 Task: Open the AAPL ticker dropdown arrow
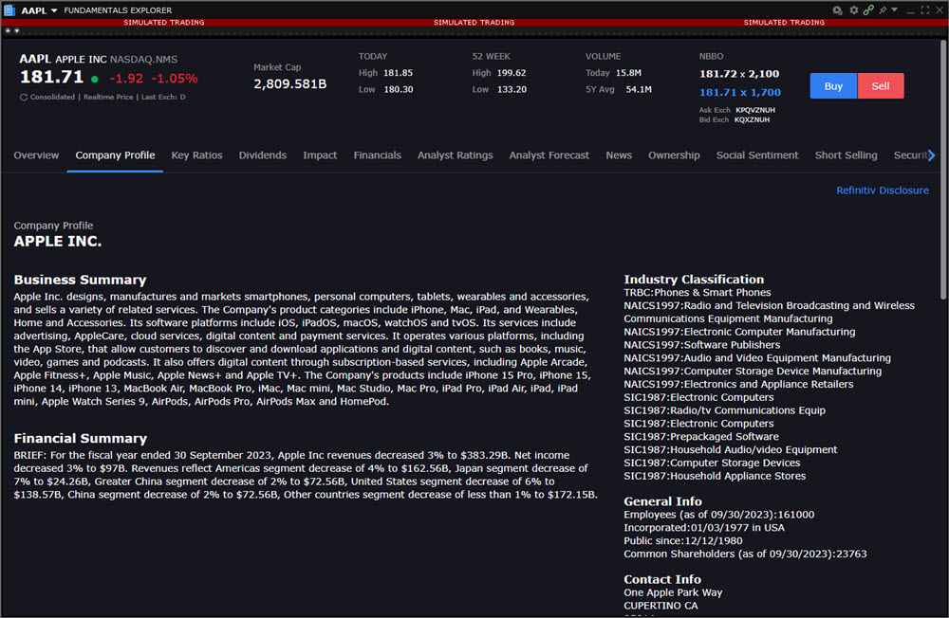tap(54, 10)
